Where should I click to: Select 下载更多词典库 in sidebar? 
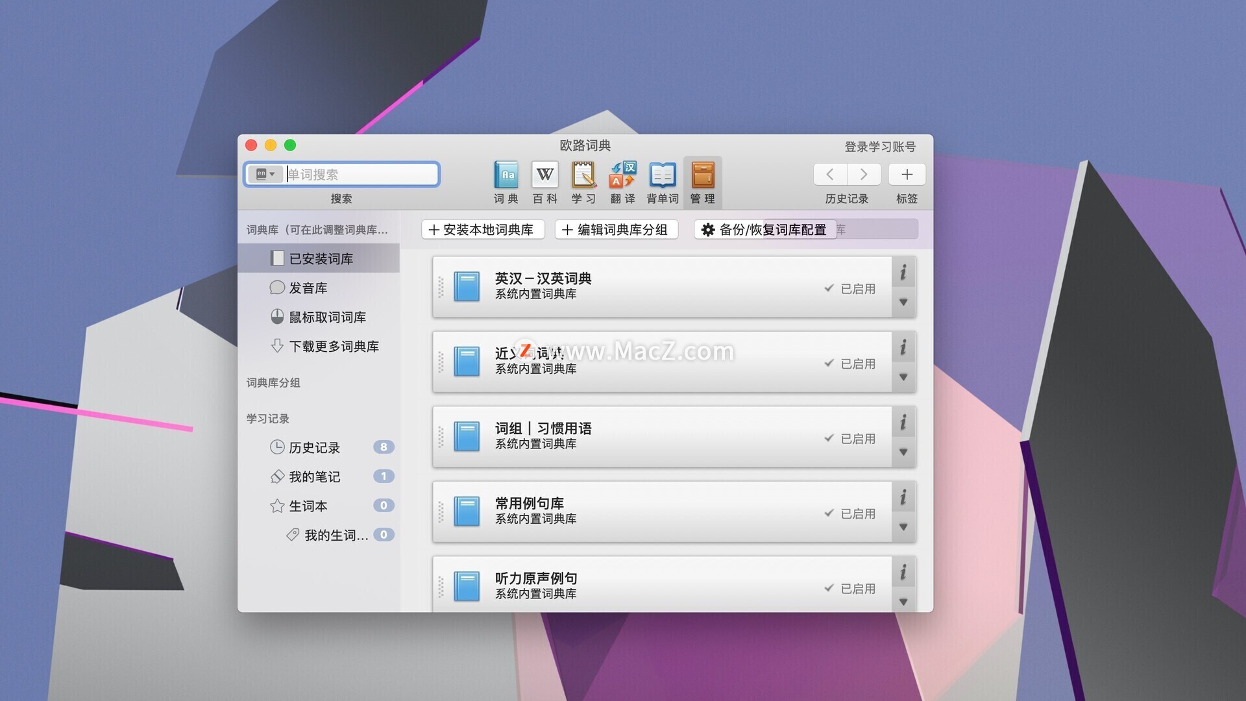(319, 346)
